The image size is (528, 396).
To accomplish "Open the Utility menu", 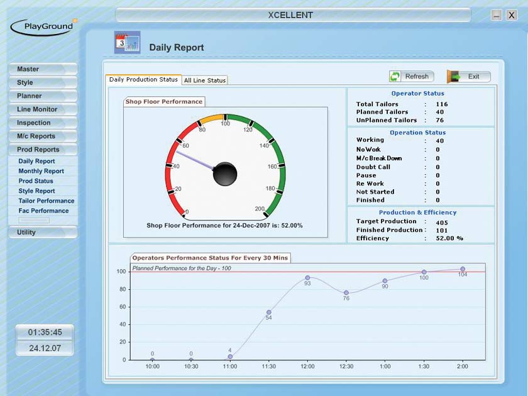I will 42,233.
